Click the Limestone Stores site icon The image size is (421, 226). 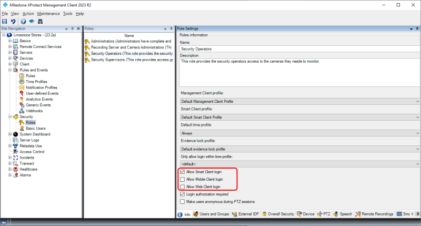(9, 35)
